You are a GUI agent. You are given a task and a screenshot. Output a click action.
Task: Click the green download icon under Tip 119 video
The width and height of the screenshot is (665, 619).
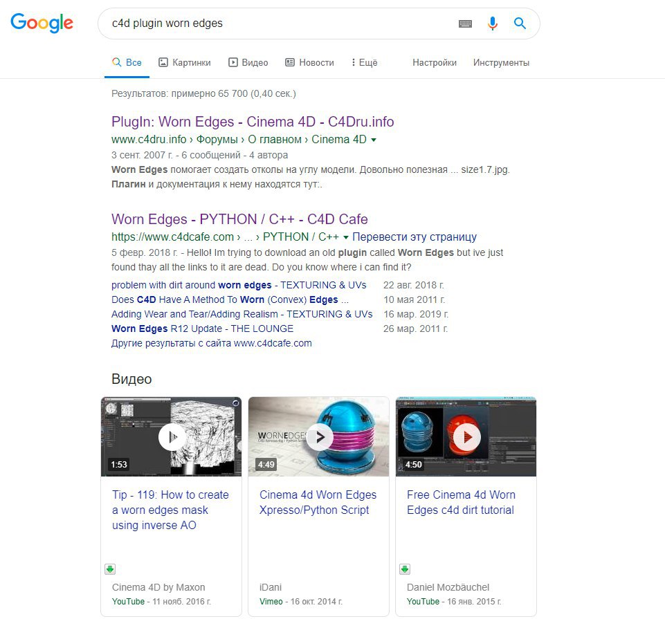tap(110, 569)
